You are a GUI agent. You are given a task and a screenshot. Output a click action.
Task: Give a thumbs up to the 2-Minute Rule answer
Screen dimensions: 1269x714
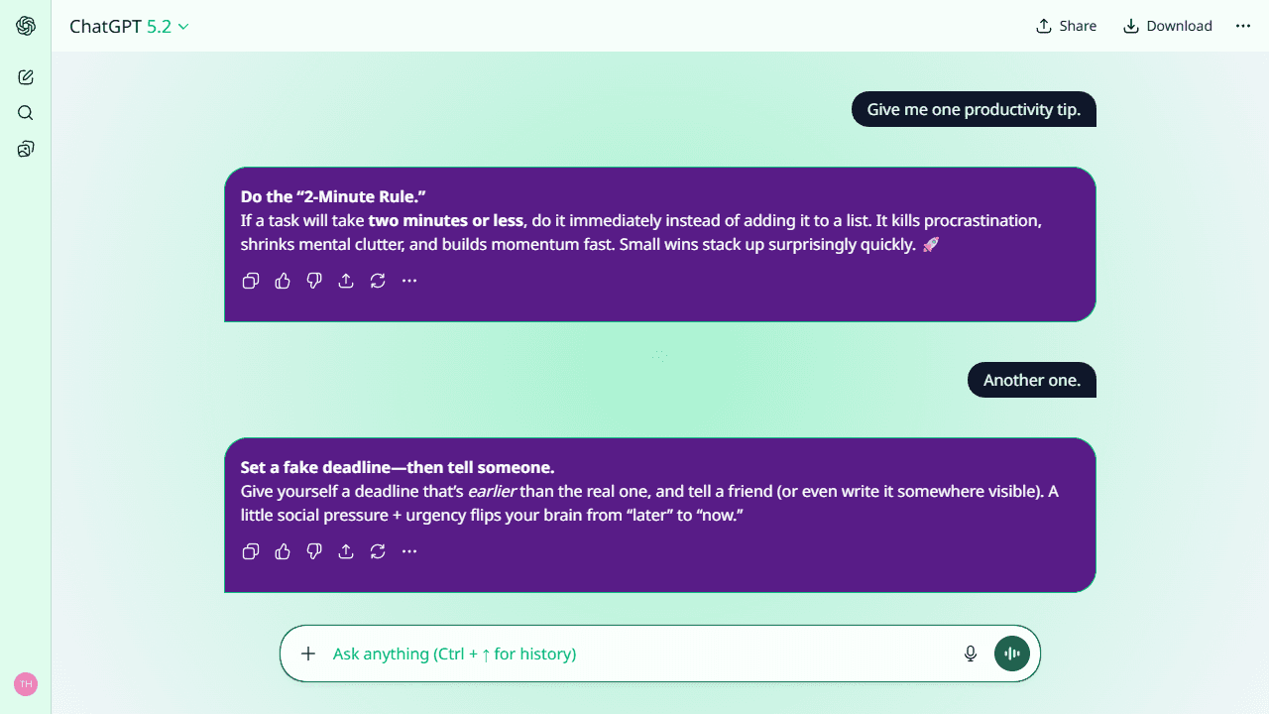click(282, 281)
